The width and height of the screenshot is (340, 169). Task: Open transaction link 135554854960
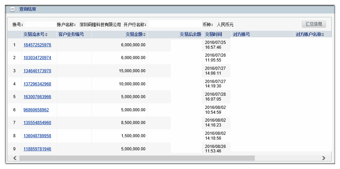tap(37, 123)
